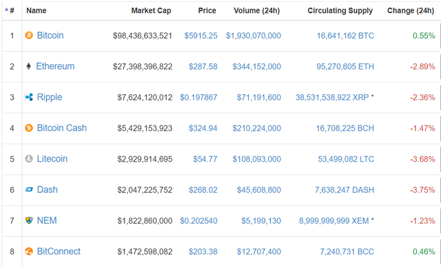The image size is (441, 267).
Task: Click the Ripple logo icon
Action: 29,97
